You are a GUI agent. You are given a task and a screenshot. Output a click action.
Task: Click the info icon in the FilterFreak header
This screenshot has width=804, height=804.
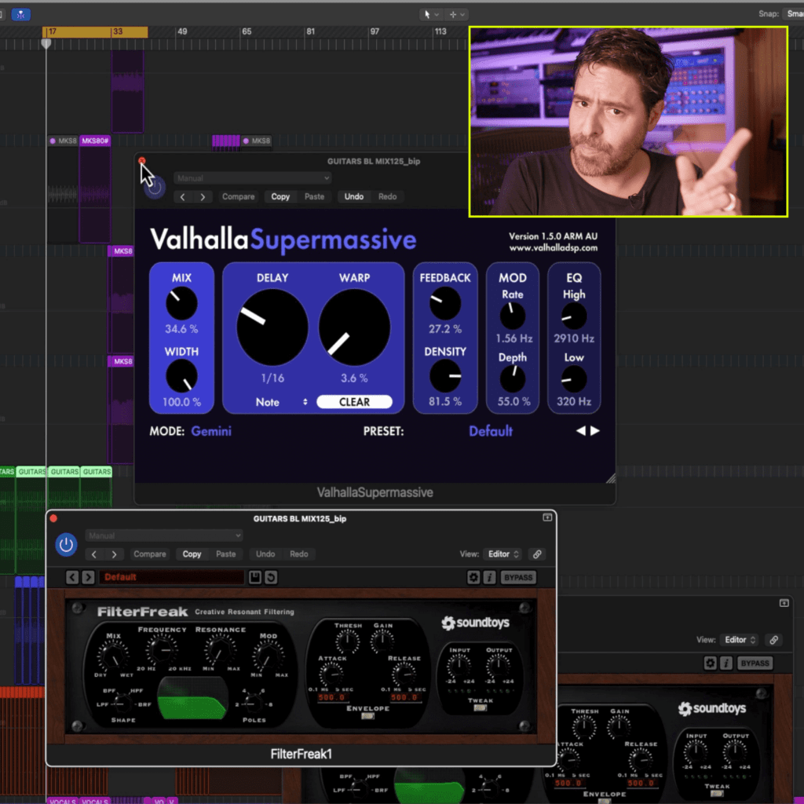[490, 577]
